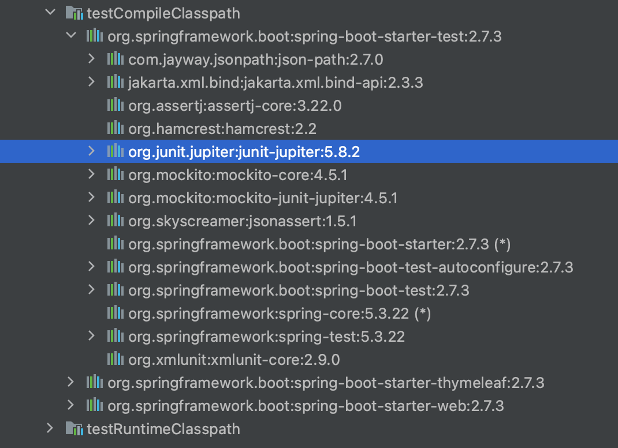618x448 pixels.
Task: Collapse spring-boot-starter-test:2.7.3 dependency
Action: [x=72, y=35]
